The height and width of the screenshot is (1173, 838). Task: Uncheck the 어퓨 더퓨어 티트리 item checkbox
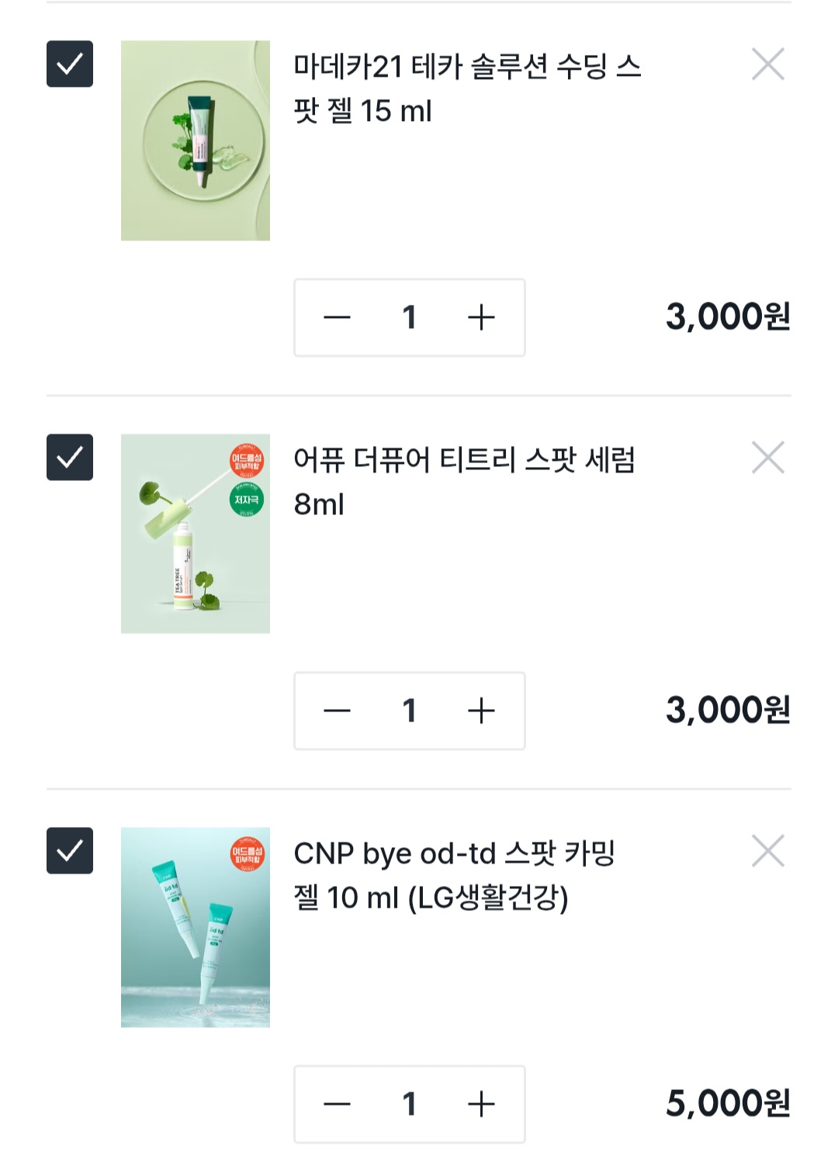70,457
